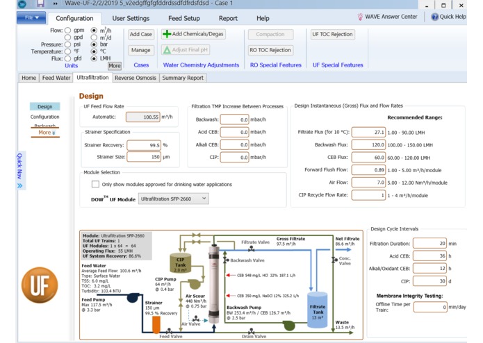Open the Configuration ribbon tab
Viewport: 483px width, 343px height.
[x=74, y=19]
